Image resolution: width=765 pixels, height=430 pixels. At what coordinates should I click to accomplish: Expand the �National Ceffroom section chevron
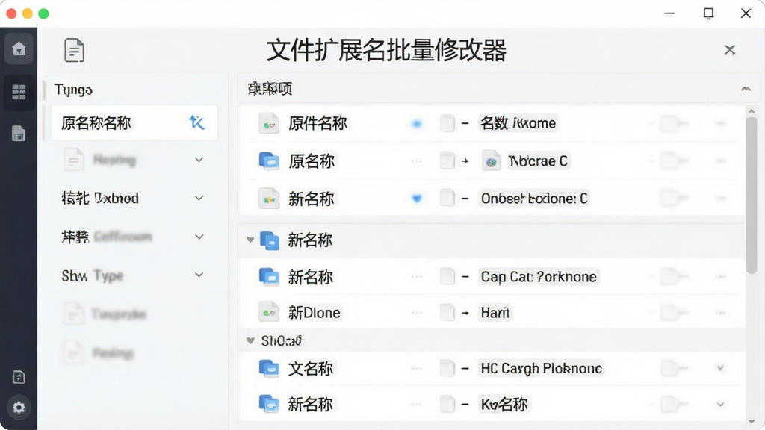coord(199,237)
